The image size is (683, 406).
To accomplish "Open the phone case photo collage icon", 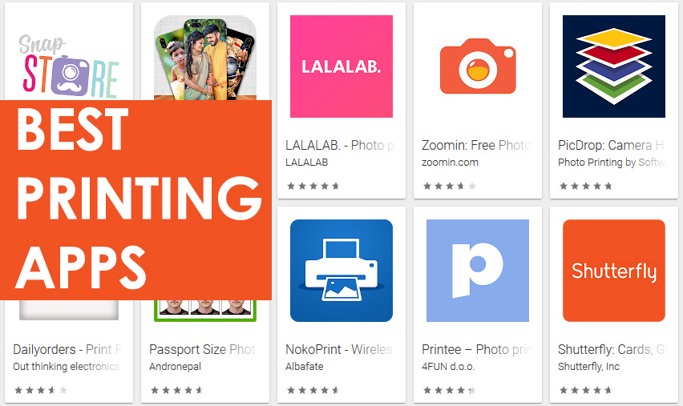I will (x=205, y=58).
